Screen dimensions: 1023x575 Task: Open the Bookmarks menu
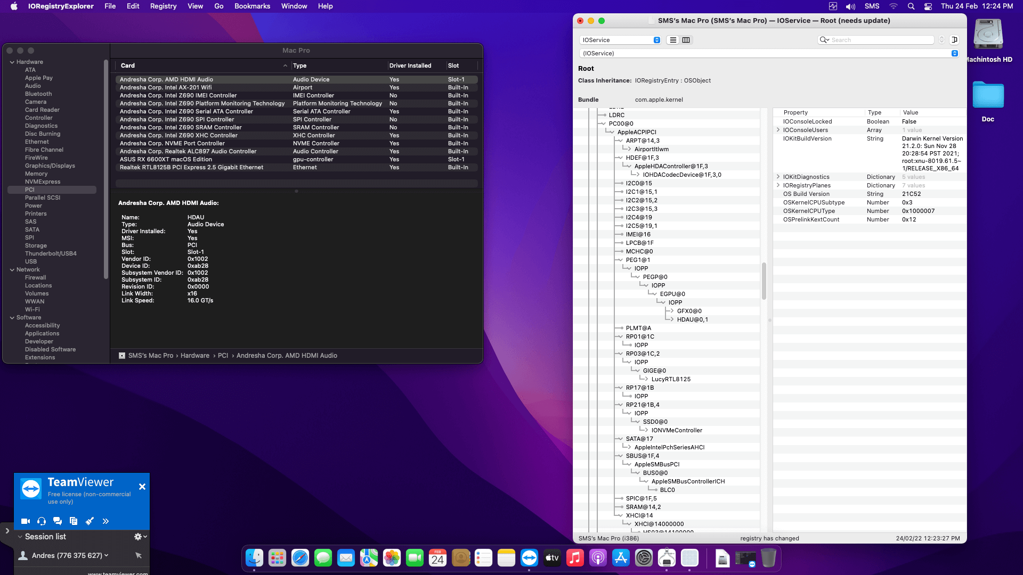pyautogui.click(x=252, y=6)
